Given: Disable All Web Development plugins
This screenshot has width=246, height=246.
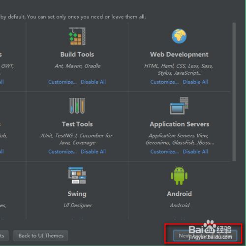Looking at the screenshot, I should tap(195, 82).
